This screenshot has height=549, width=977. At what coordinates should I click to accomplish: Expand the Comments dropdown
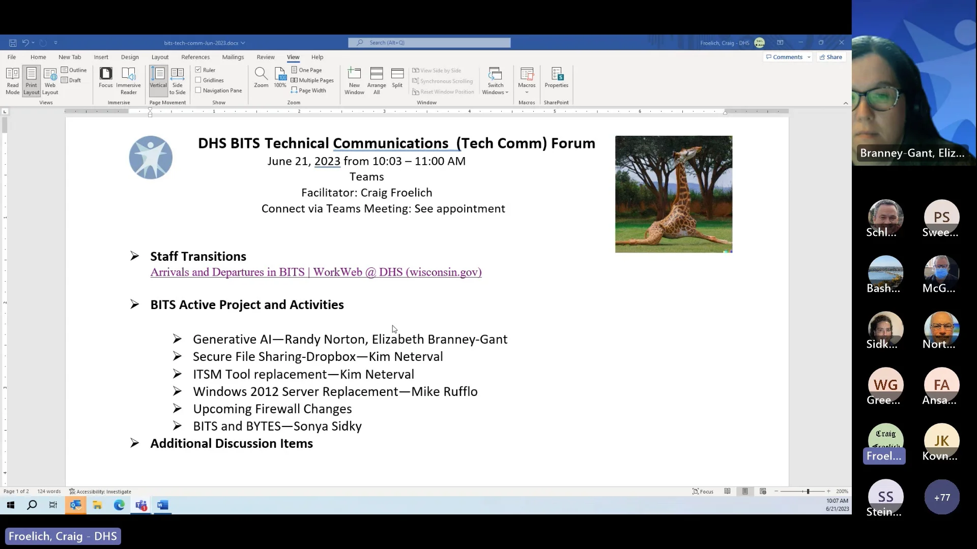tap(808, 57)
